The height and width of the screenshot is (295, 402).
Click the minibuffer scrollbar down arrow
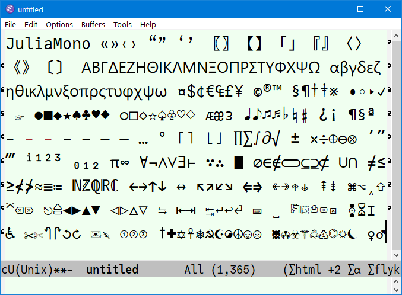coord(396,290)
